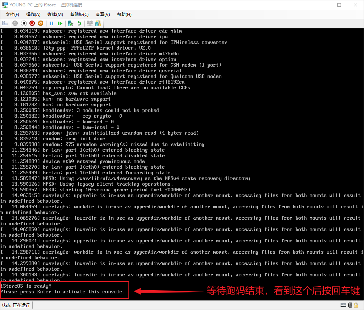Click 'kmodloader: 3 modules could not be probed'
This screenshot has height=310, width=364.
80,111
